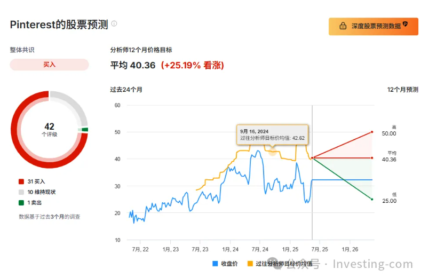
Task: Click the 过去24个月 chart label
Action: coord(126,90)
